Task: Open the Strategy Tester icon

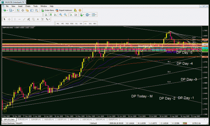Action: point(36,10)
